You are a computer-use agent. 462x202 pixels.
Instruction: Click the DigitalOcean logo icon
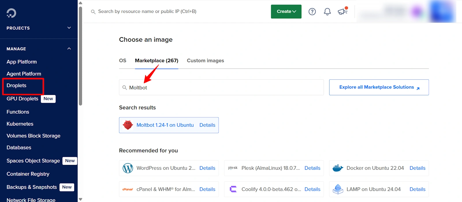coord(11,13)
